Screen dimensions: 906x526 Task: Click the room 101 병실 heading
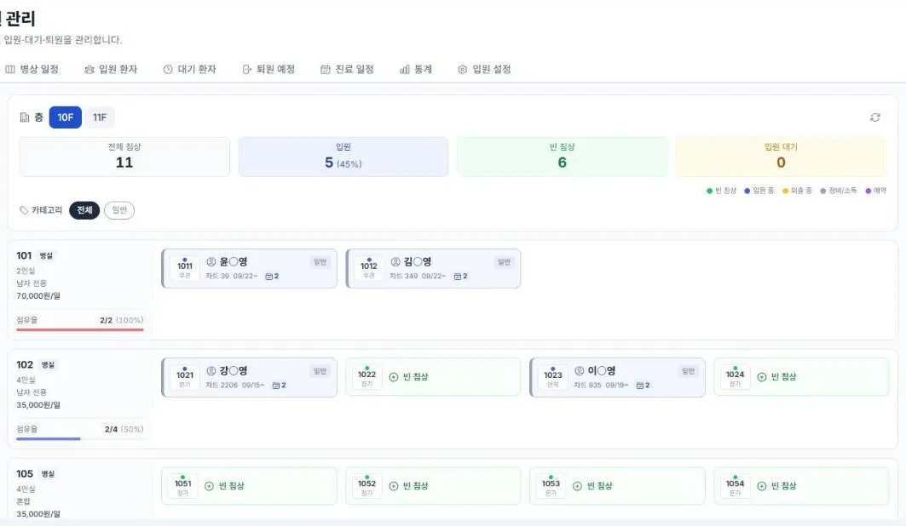(35, 255)
